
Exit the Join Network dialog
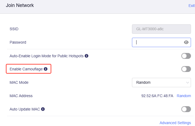coord(192,6)
